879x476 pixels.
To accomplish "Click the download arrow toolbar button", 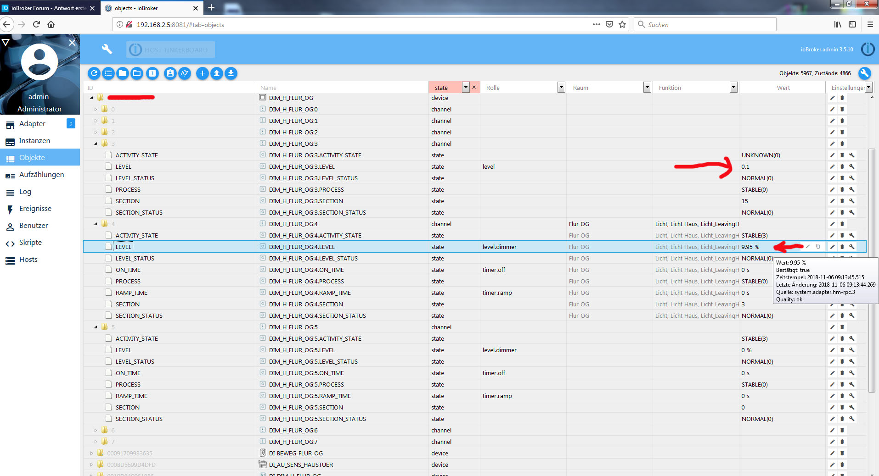I will click(x=231, y=73).
